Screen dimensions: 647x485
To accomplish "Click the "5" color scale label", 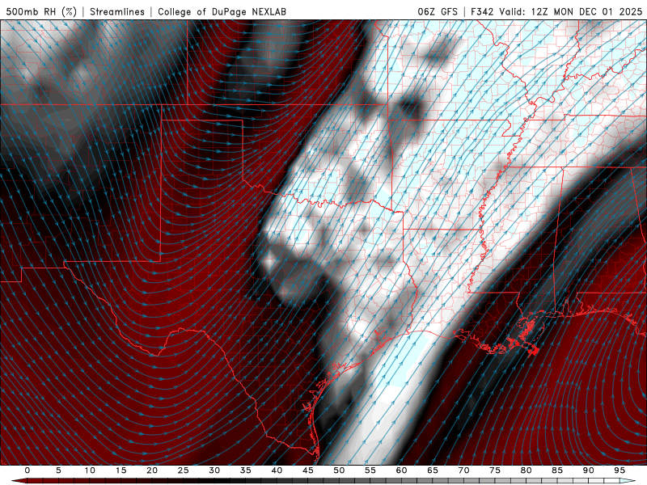I will [58, 470].
